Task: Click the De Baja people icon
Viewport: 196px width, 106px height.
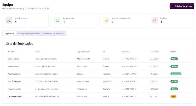Action: [x=155, y=20]
